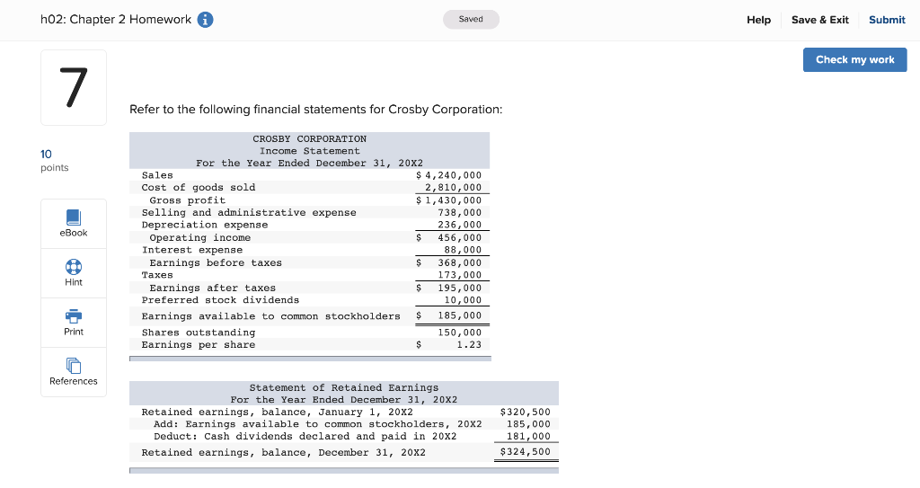920x488 pixels.
Task: Click the Interest expense value 88,000
Action: click(x=463, y=250)
